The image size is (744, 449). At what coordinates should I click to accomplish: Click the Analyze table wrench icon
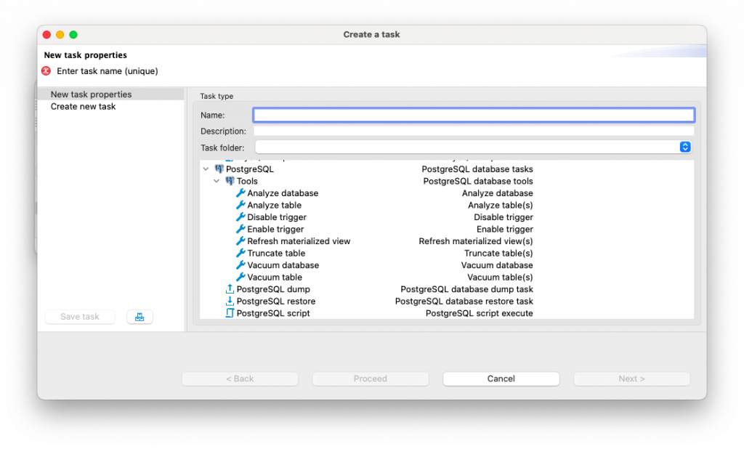click(x=240, y=205)
